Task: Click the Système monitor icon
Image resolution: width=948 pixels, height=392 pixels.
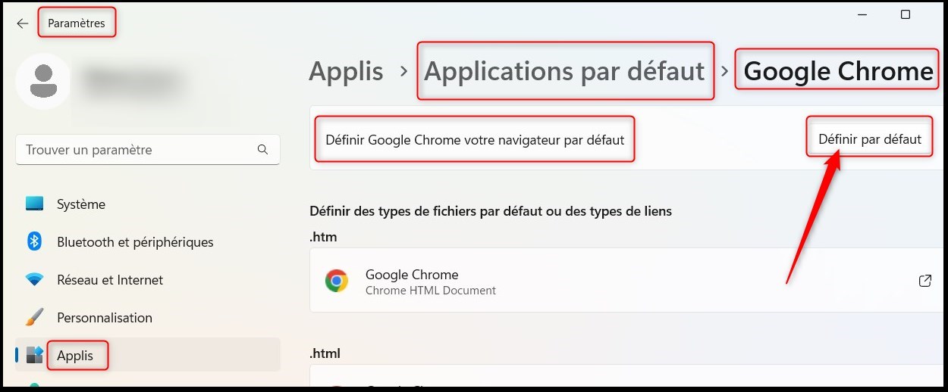Action: (34, 204)
